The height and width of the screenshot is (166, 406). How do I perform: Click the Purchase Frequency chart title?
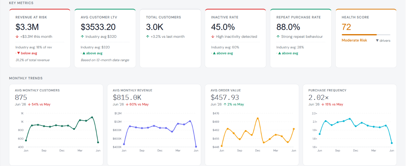[327, 90]
